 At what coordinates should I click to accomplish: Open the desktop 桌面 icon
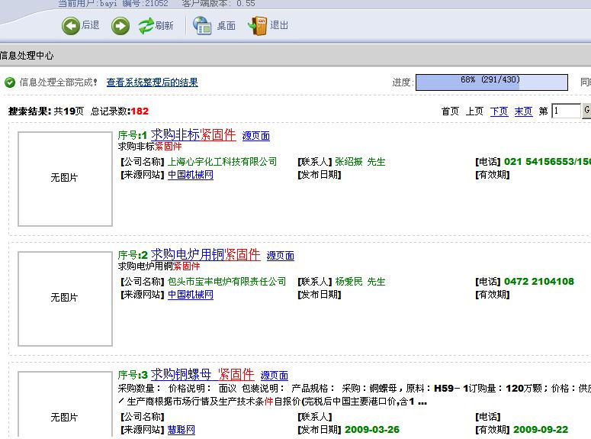point(203,26)
